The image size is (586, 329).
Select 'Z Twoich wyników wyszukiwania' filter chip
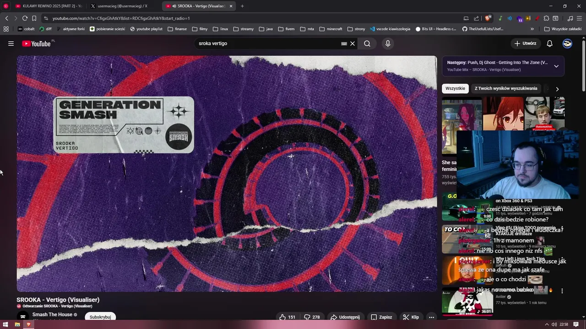(x=506, y=88)
